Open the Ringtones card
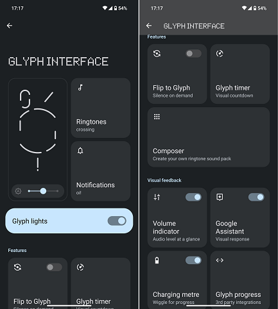 [x=101, y=108]
